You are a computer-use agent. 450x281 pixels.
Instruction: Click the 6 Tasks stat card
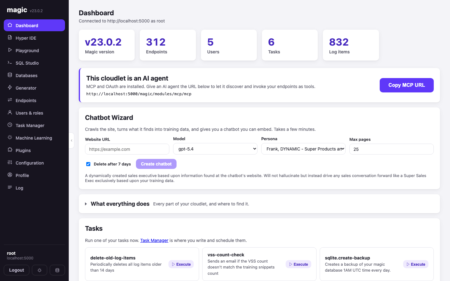coord(290,45)
